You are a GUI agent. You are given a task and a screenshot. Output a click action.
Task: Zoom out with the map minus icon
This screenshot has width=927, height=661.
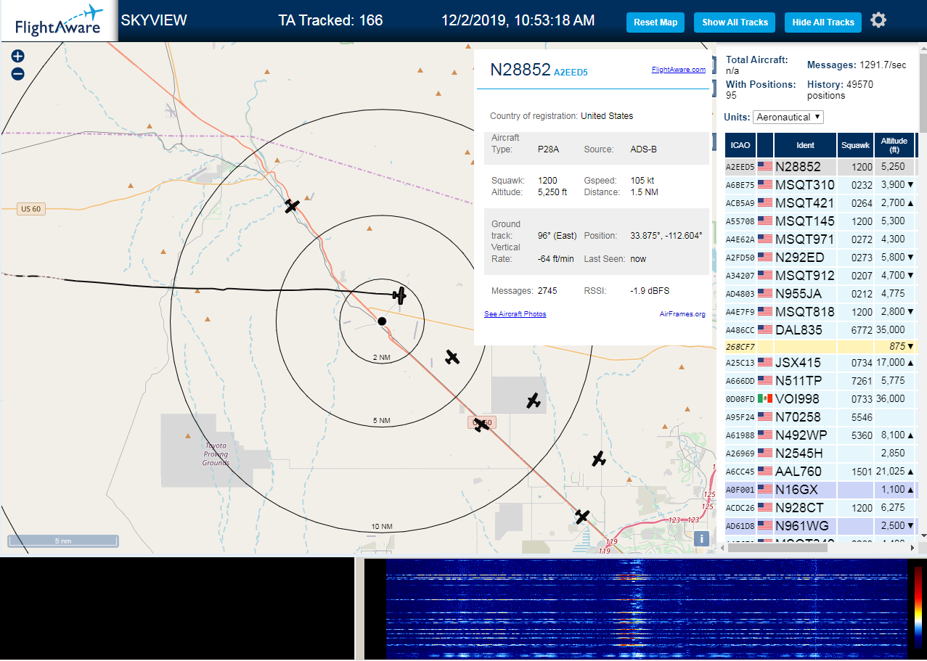coord(18,73)
